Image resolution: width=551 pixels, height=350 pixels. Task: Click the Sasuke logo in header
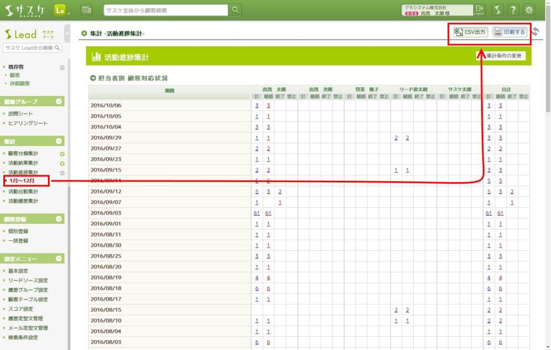26,10
